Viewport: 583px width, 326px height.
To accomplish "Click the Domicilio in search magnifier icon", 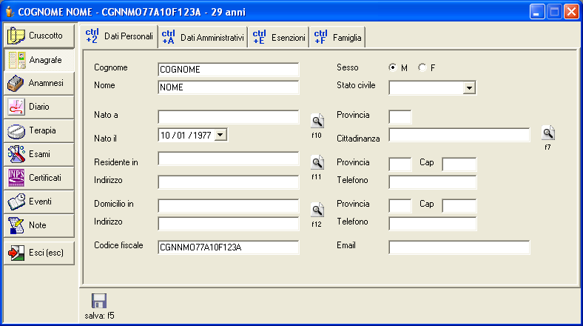I will pos(317,209).
